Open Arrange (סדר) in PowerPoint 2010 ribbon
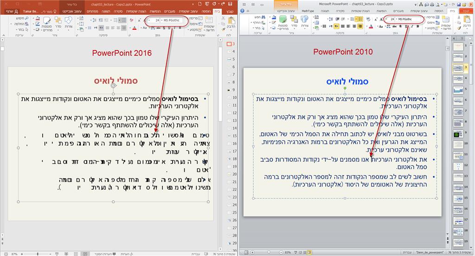 [294, 22]
